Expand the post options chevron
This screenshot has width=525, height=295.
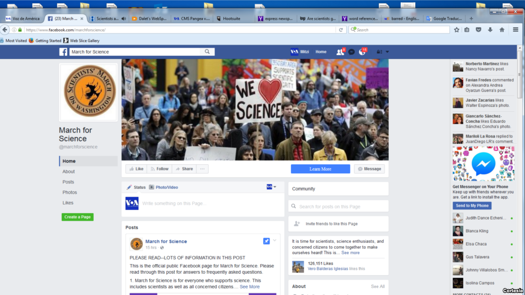(274, 240)
